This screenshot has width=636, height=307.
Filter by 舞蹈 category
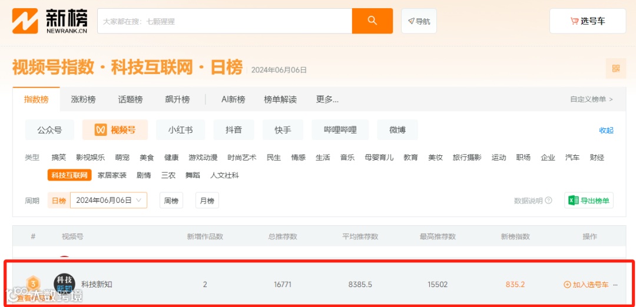193,175
